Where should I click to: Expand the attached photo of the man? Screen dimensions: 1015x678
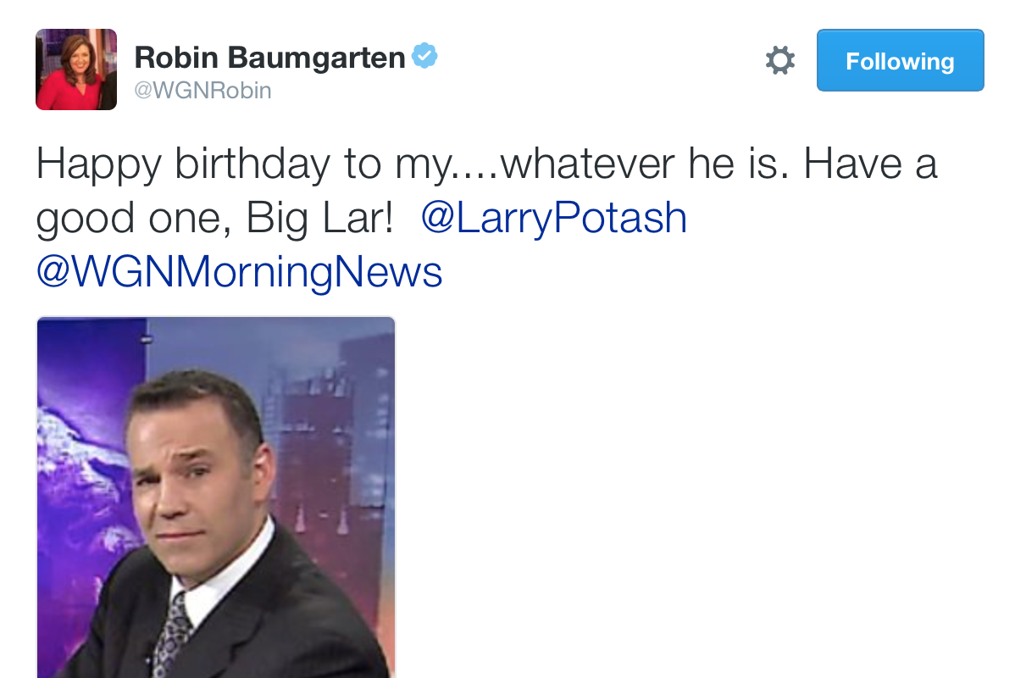click(215, 497)
